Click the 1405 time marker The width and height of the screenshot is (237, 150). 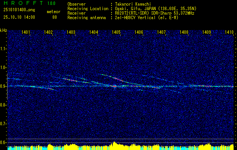[116, 32]
